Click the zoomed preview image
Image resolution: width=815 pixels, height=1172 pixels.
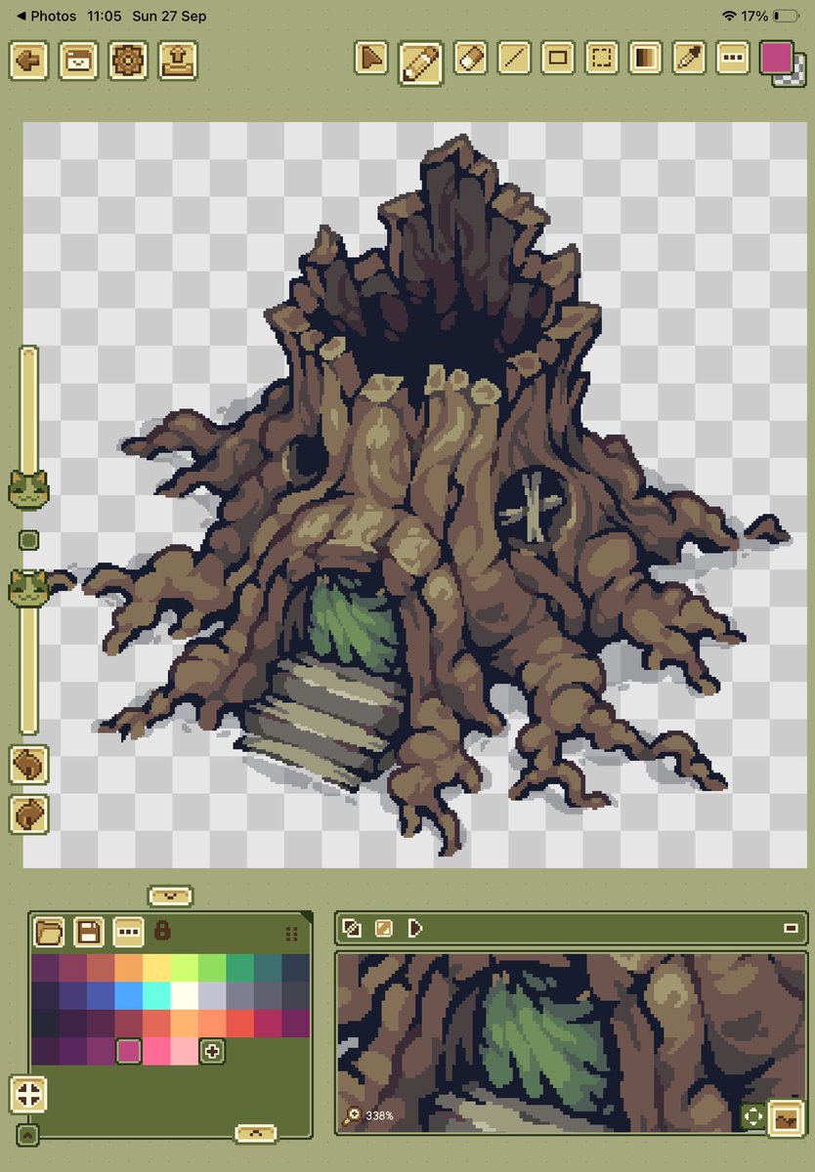(572, 1043)
